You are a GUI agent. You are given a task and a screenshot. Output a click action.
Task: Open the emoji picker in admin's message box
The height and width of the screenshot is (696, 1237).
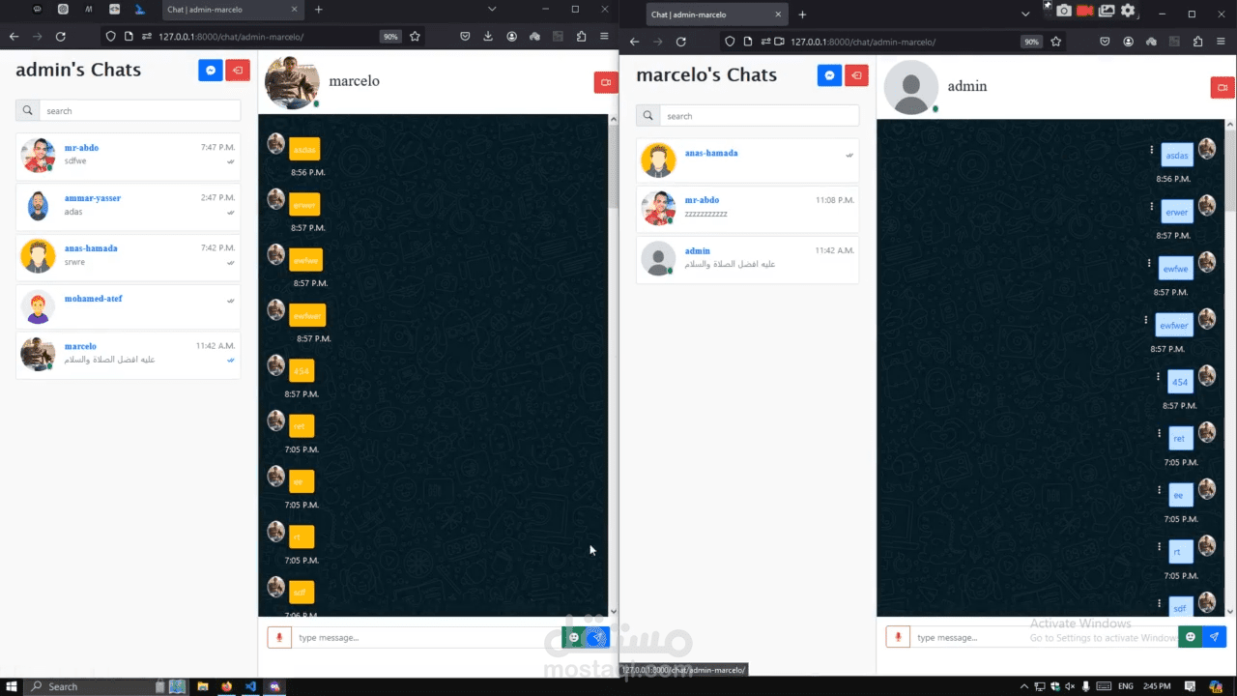coord(574,637)
